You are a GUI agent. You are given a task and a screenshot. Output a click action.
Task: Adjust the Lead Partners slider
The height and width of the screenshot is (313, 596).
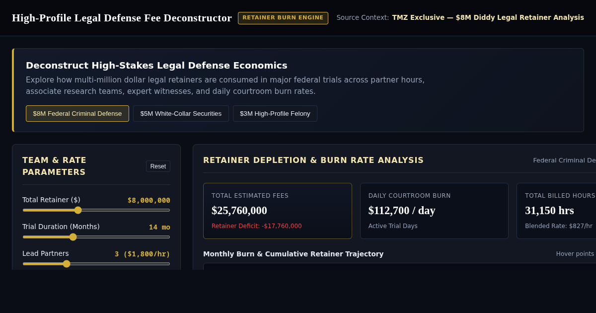pyautogui.click(x=96, y=264)
